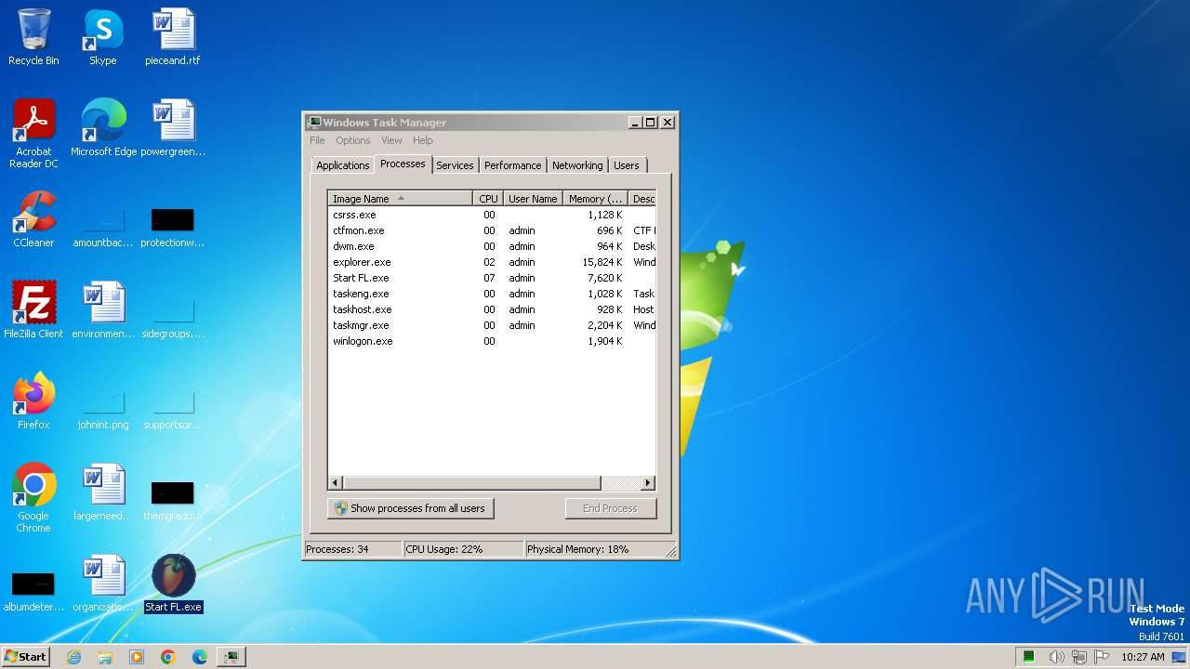
Task: Open FileZilla Client shortcut
Action: [x=33, y=309]
